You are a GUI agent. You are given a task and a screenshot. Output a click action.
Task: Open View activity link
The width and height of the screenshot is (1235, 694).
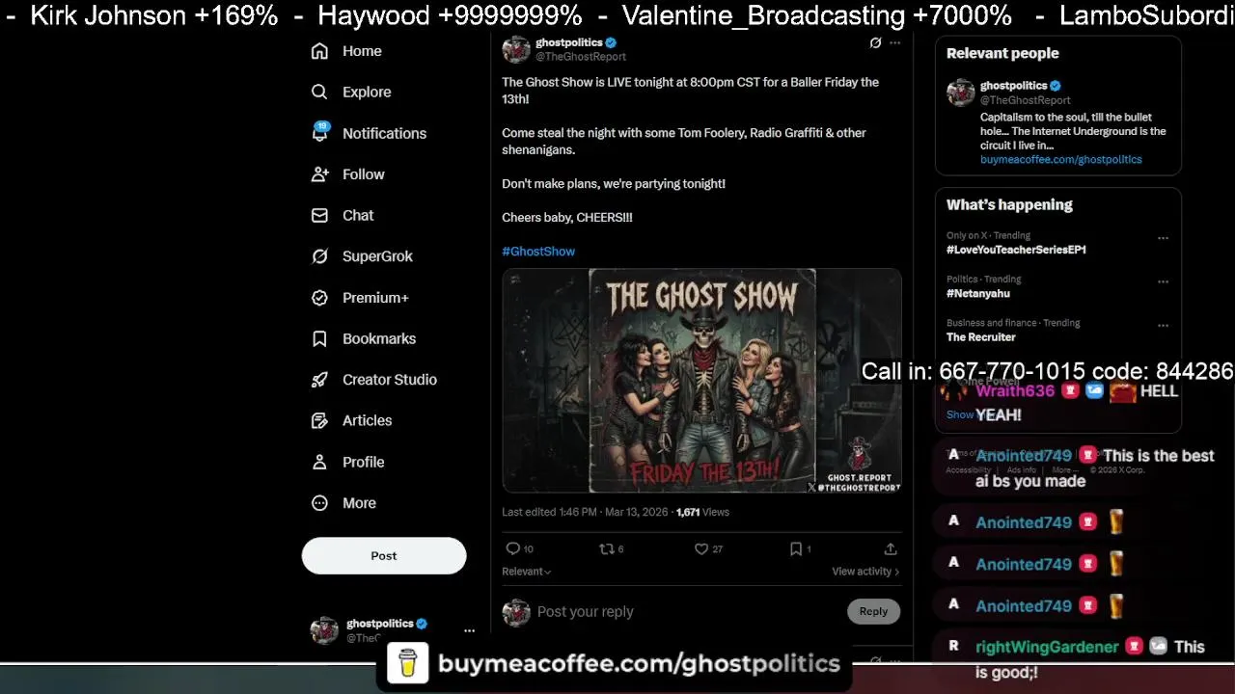click(865, 572)
